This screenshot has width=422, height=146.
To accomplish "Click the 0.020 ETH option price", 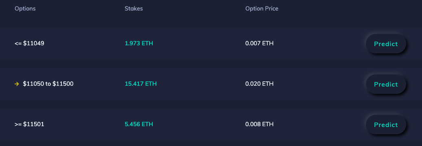I will pos(260,84).
